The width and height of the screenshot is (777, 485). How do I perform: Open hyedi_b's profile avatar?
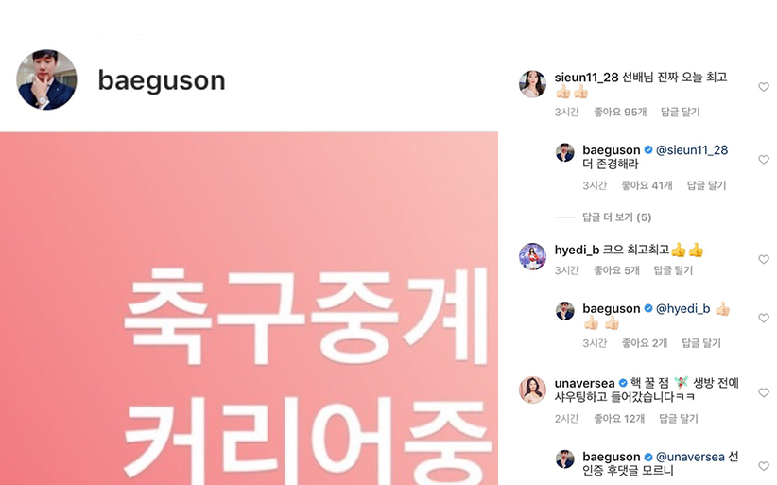pos(532,256)
